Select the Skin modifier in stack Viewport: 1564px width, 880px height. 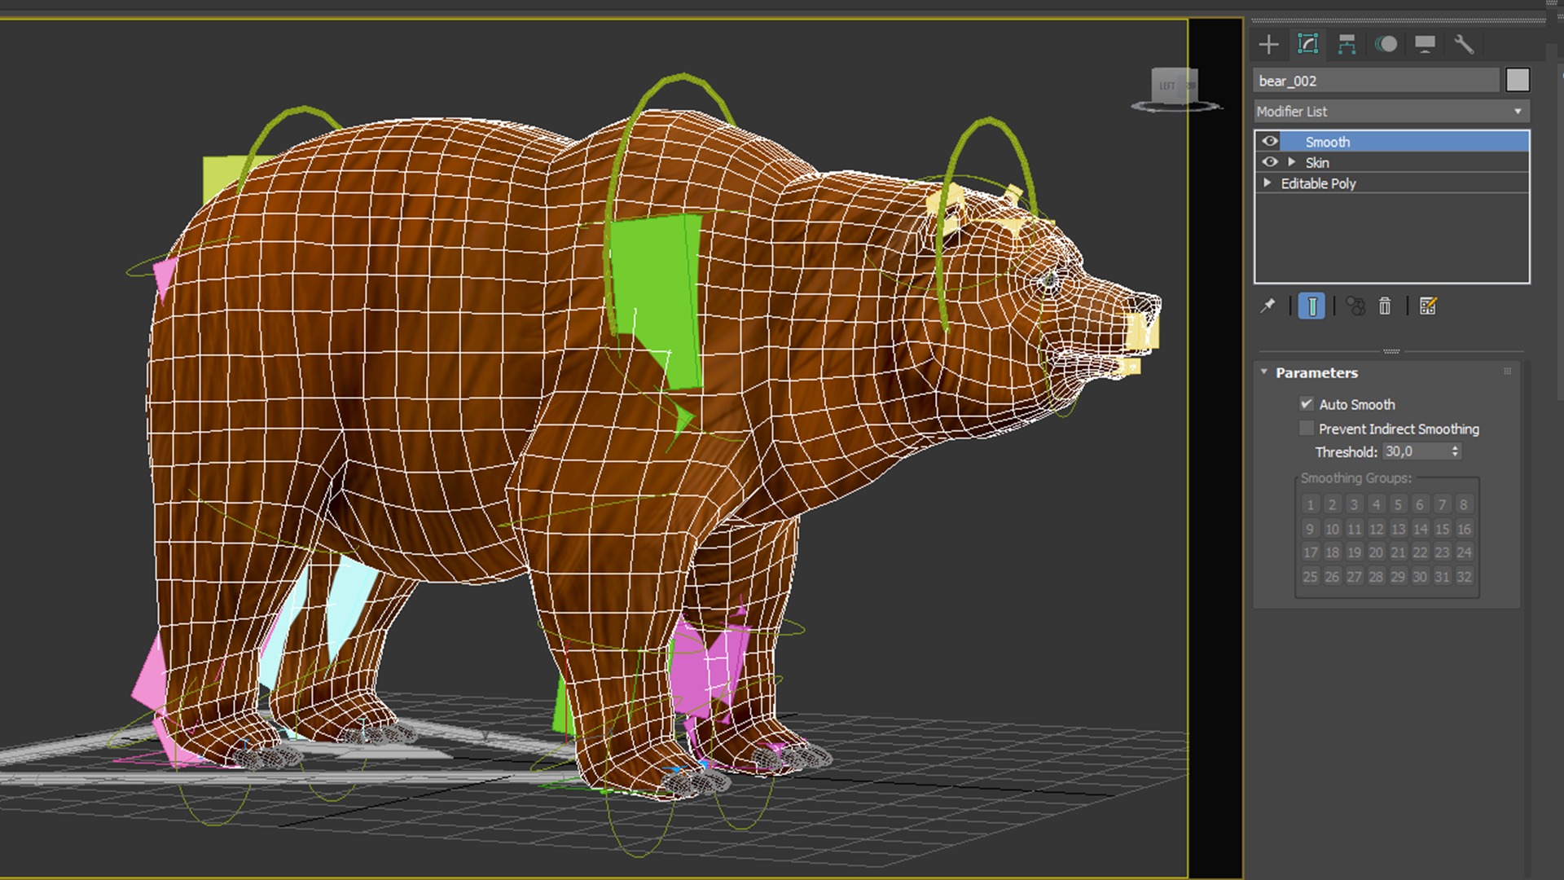pyautogui.click(x=1392, y=162)
